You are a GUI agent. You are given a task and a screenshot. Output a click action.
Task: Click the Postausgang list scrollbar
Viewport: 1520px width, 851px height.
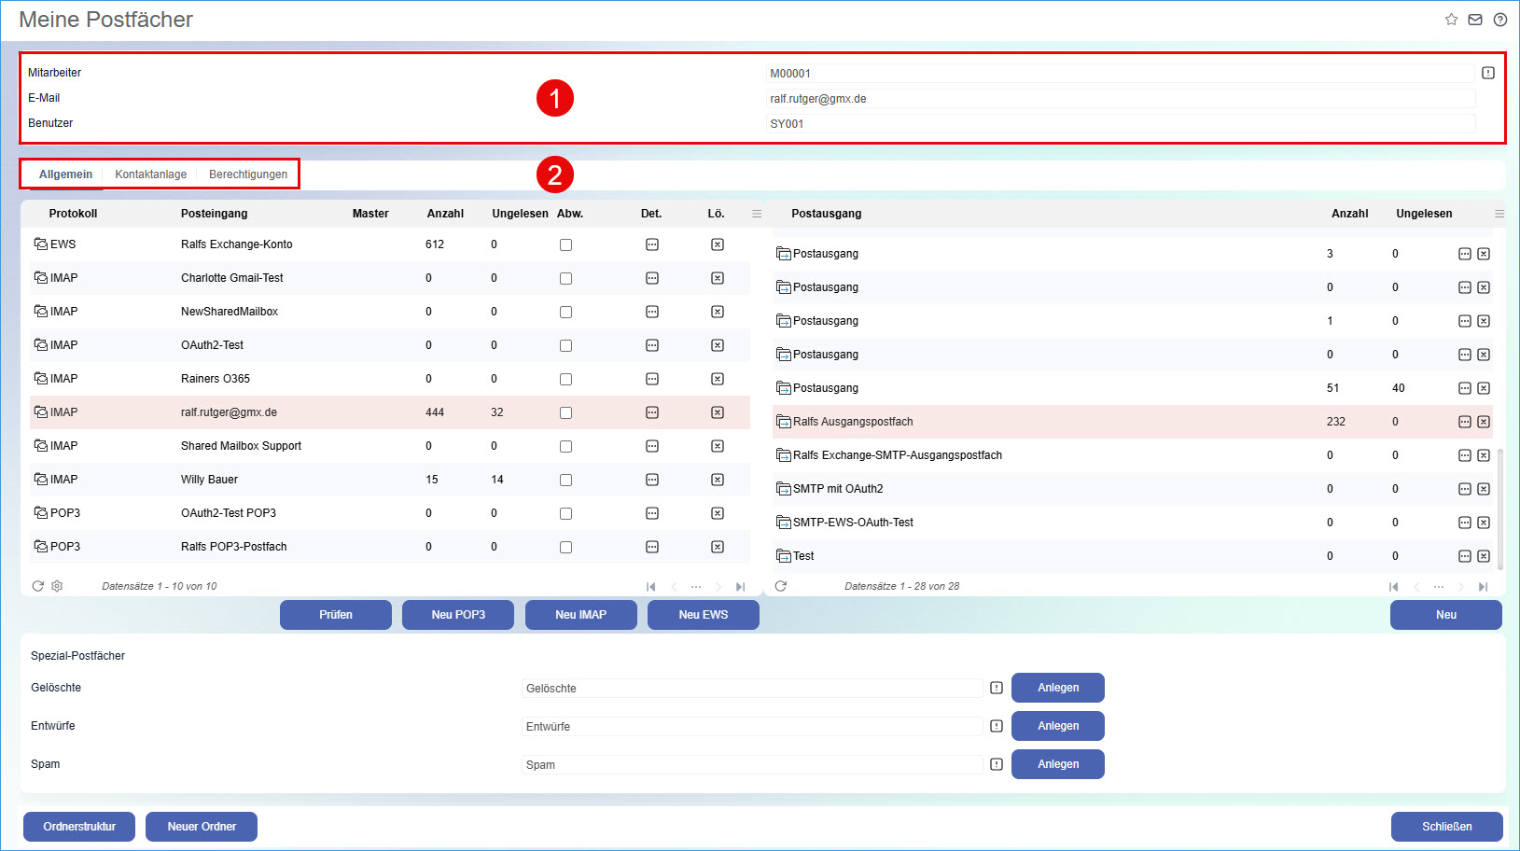coord(1500,509)
